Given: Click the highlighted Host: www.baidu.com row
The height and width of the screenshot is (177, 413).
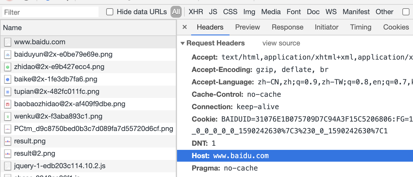Looking at the screenshot, I should pos(295,156).
